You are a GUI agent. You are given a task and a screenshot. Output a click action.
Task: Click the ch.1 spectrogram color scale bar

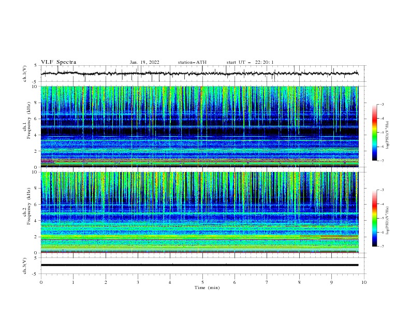[374, 133]
